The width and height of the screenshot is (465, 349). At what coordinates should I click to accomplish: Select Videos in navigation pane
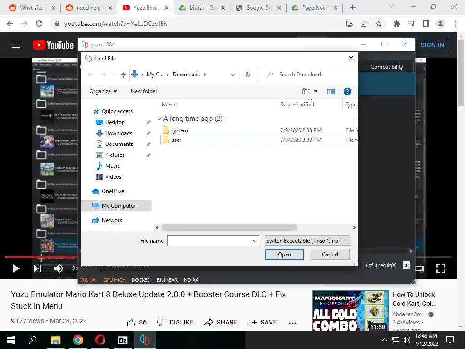click(113, 177)
